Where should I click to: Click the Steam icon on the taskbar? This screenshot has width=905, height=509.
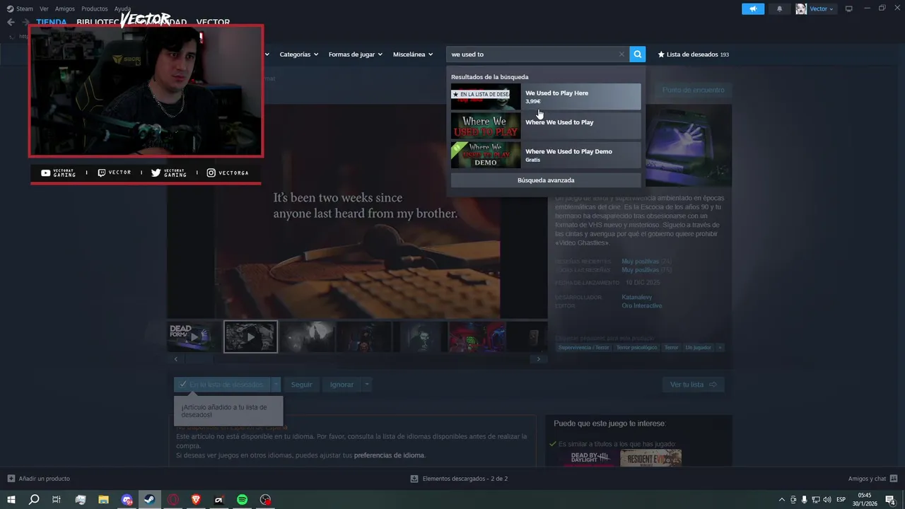coord(149,500)
